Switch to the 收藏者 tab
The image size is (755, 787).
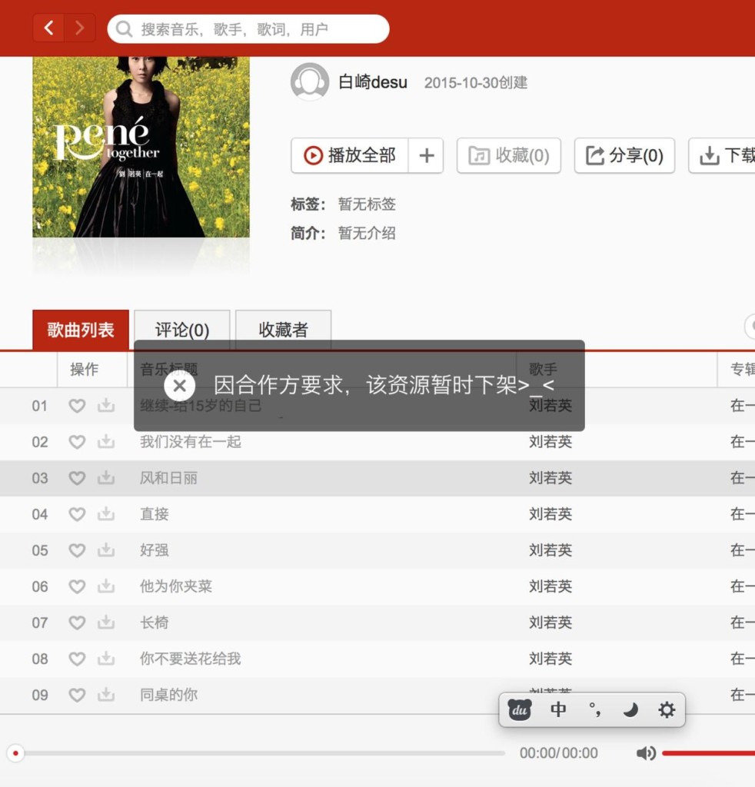[x=283, y=330]
